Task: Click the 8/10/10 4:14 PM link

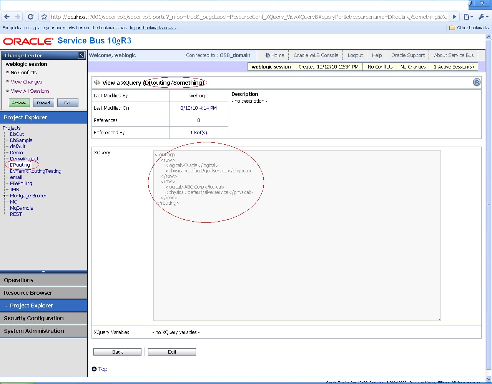Action: (x=199, y=108)
